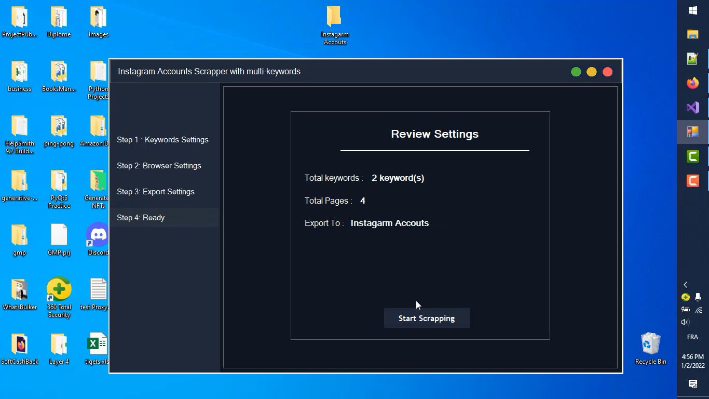Click the yellow circle window button

tap(592, 72)
